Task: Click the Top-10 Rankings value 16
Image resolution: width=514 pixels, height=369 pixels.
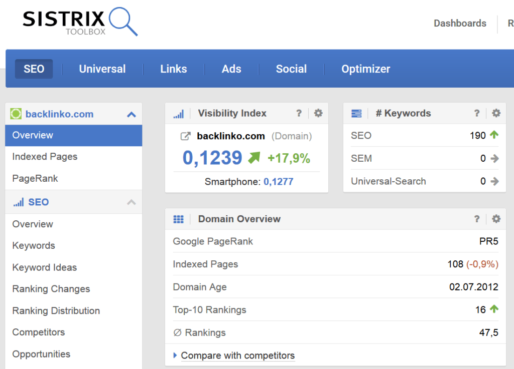Action: click(480, 309)
